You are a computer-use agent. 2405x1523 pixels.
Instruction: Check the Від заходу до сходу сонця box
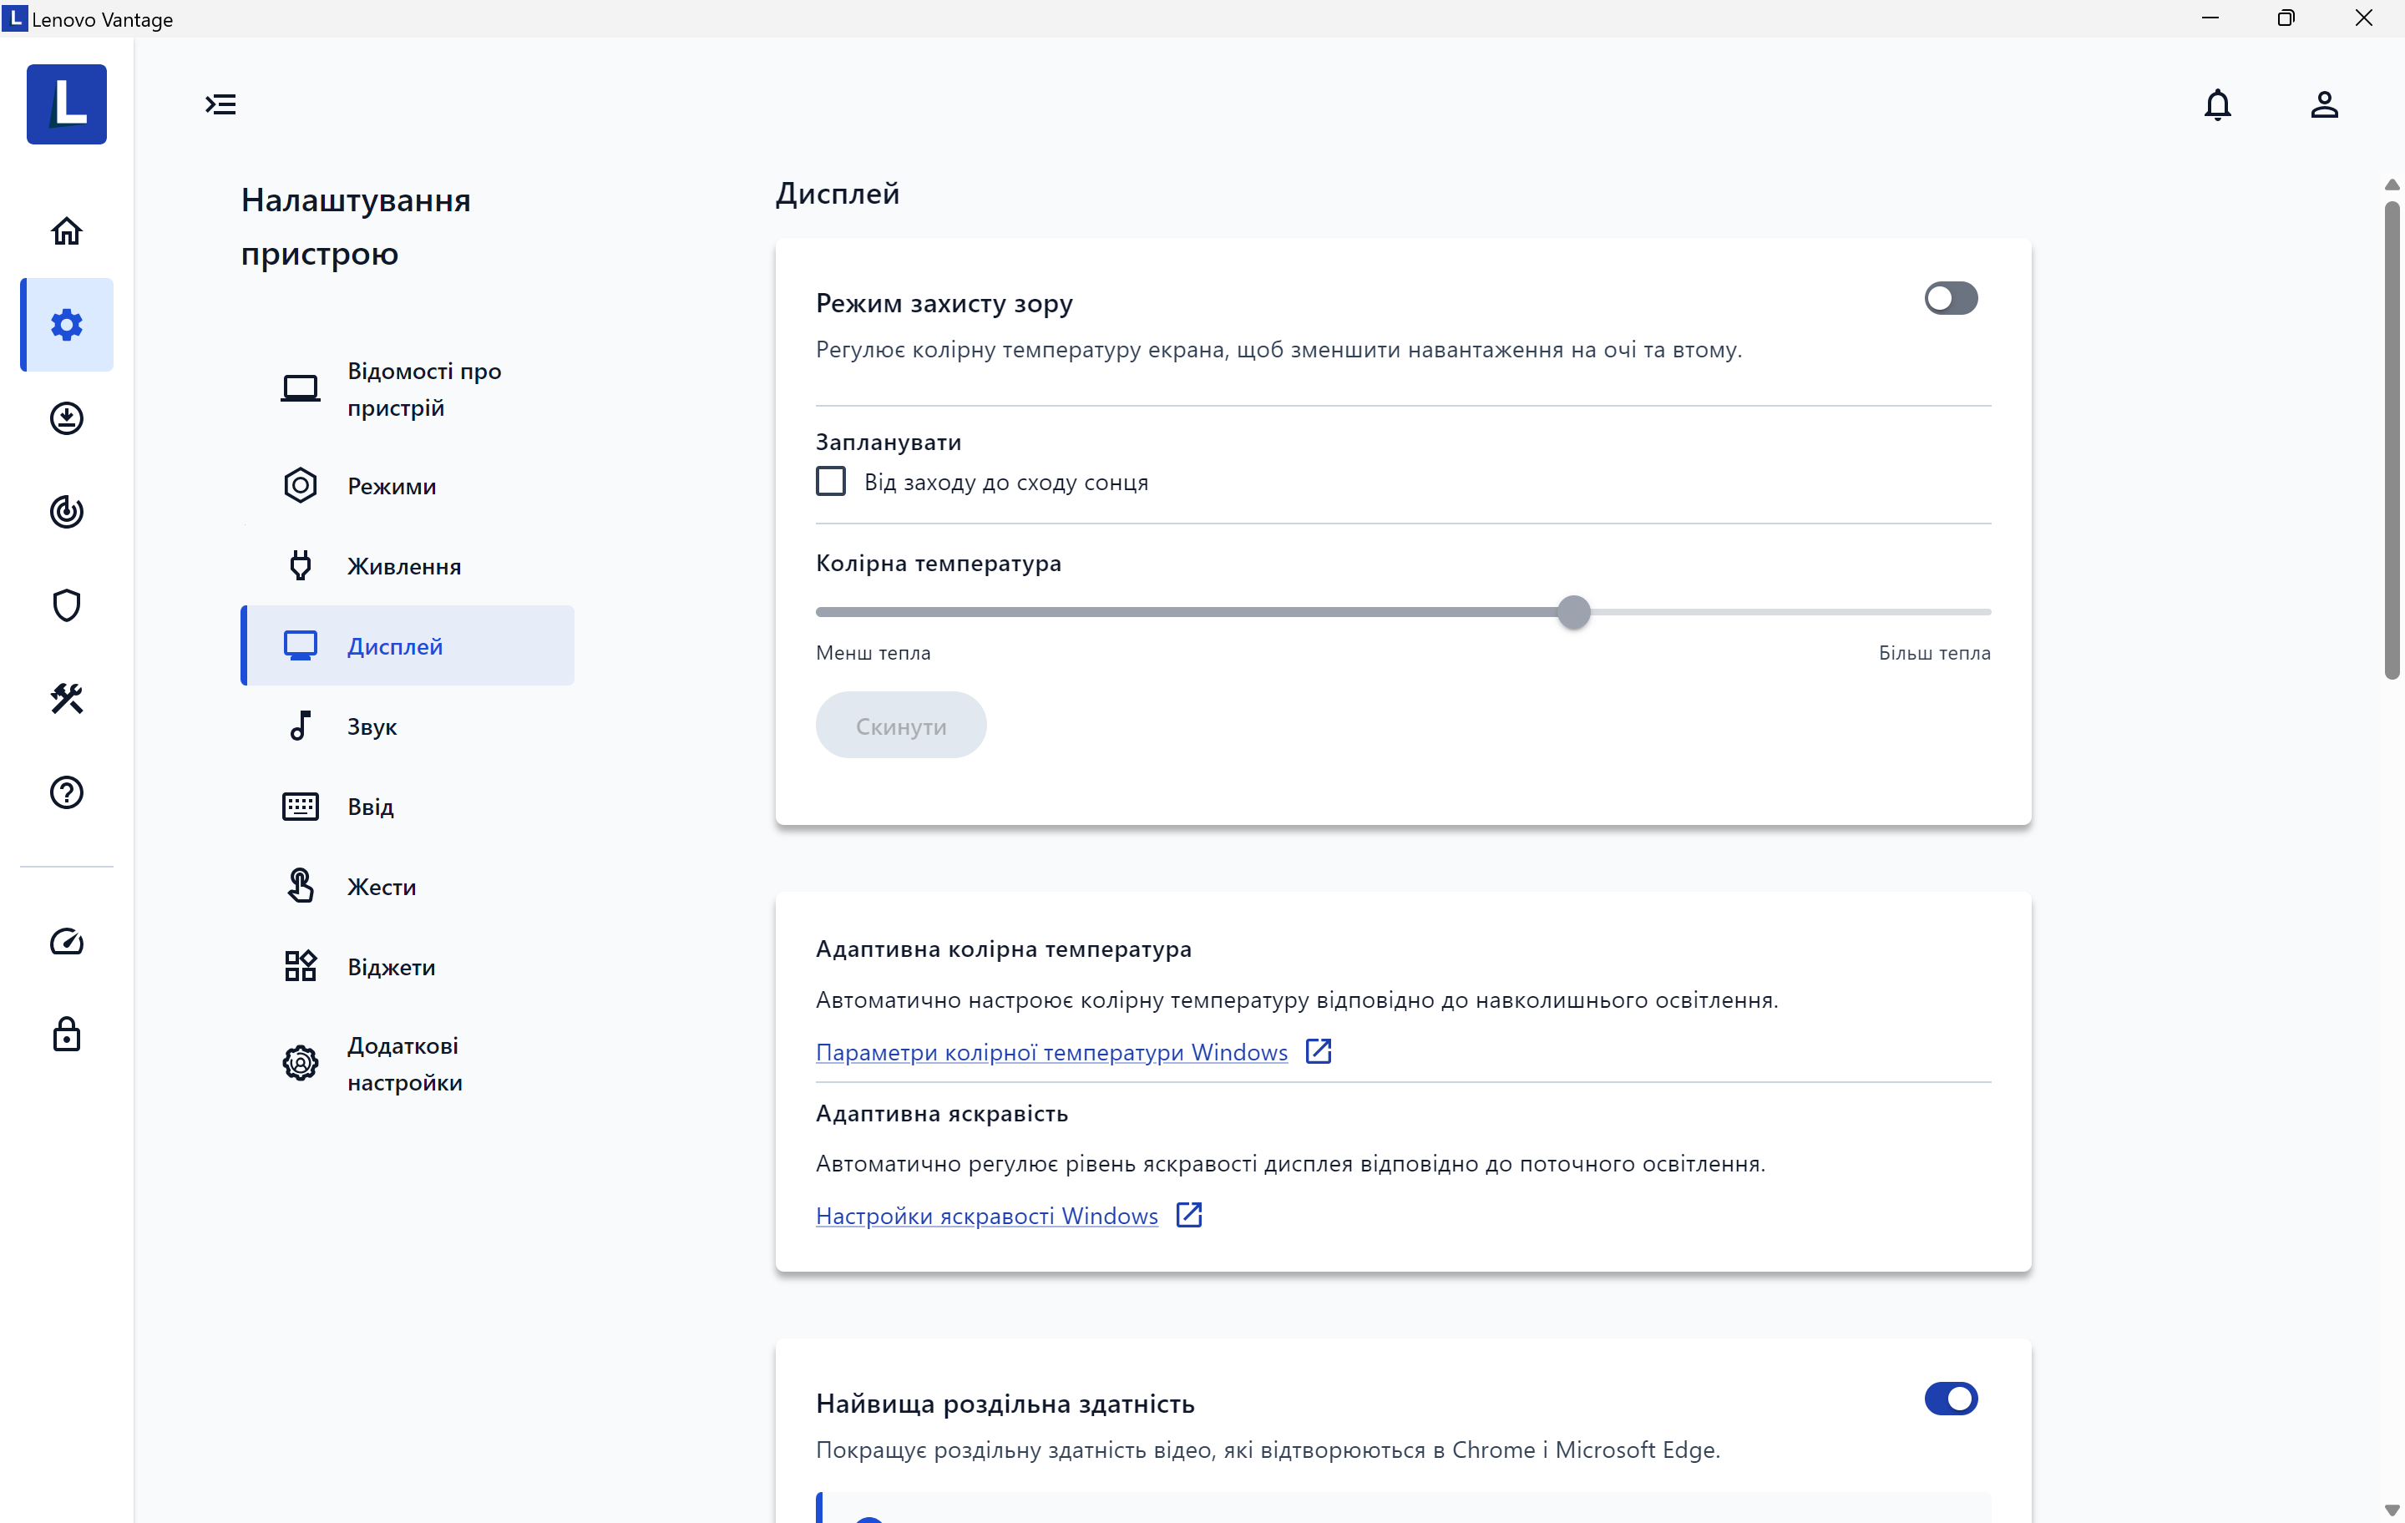tap(831, 483)
